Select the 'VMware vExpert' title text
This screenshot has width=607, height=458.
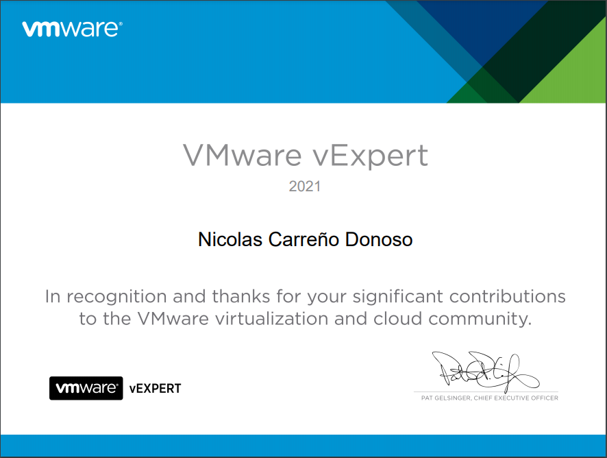(306, 156)
